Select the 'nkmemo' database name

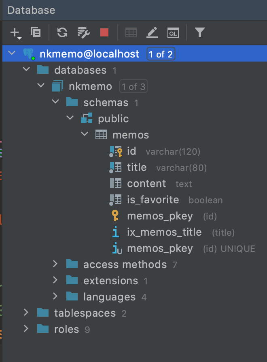(x=90, y=87)
